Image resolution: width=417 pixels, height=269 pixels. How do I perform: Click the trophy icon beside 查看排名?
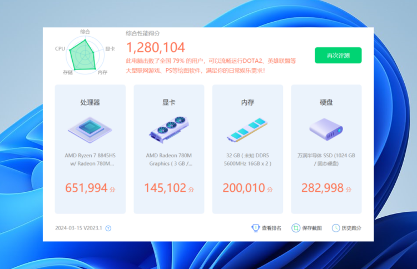pyautogui.click(x=256, y=228)
